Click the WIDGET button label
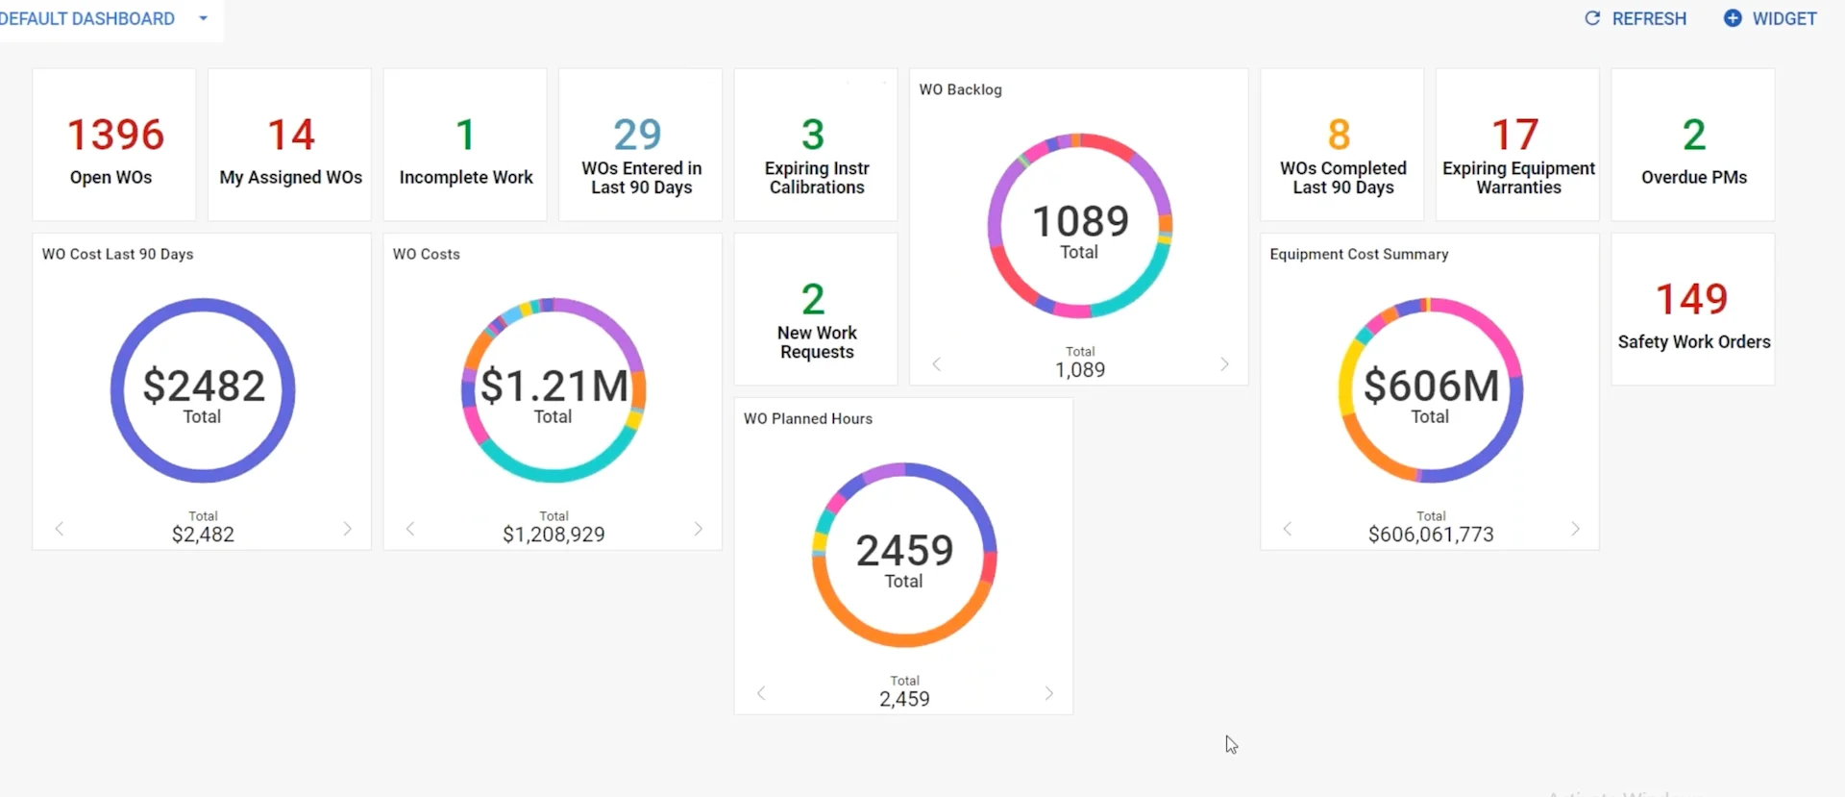 pyautogui.click(x=1784, y=18)
